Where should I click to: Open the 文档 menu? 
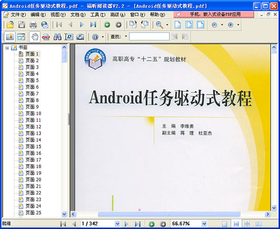pos(78,14)
